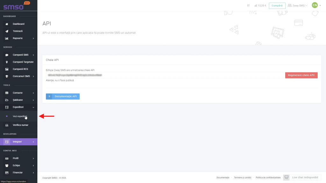Open Termene și condiții footer link

[x=242, y=178]
